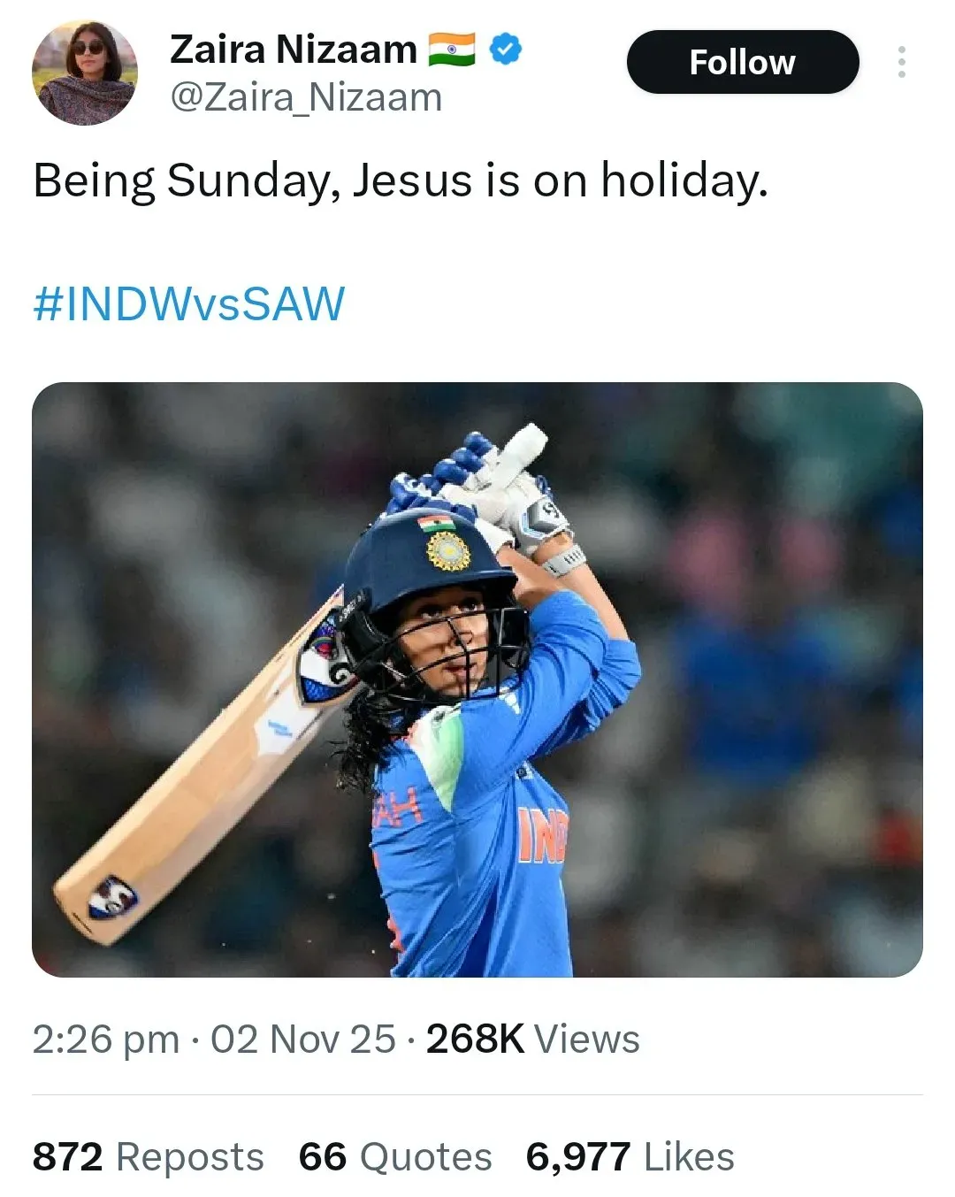Open the tweet options via the overflow icon
The width and height of the screenshot is (955, 1197).
[904, 60]
